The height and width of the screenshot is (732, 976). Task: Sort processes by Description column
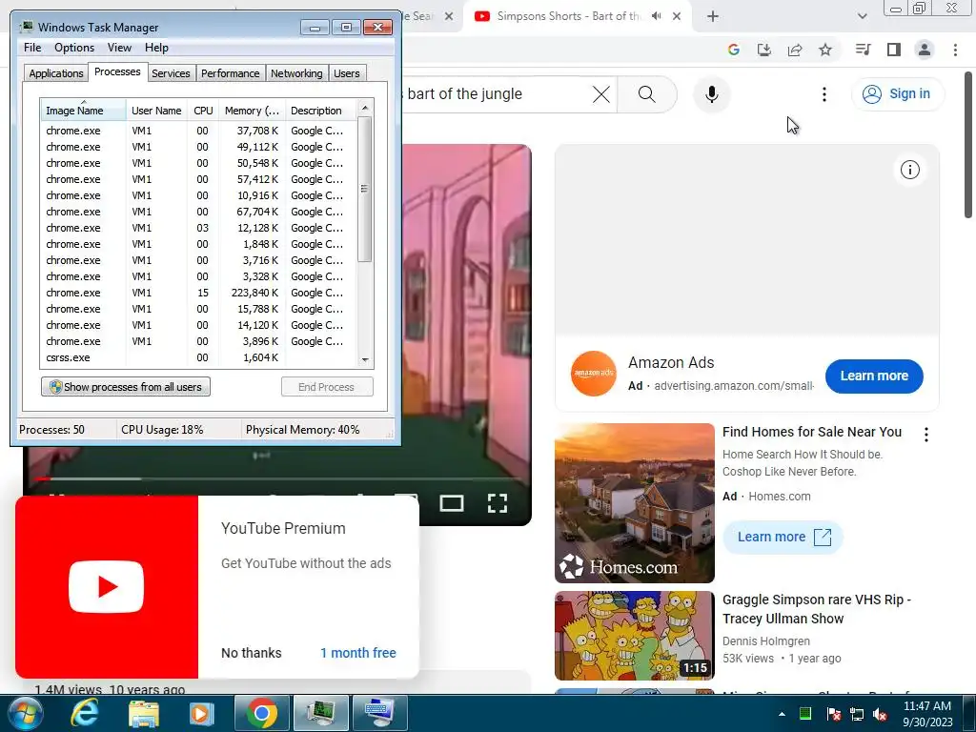320,111
